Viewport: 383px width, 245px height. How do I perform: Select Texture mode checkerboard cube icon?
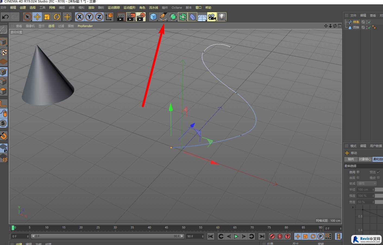click(x=4, y=52)
